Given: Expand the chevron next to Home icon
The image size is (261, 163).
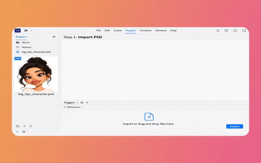Looking at the screenshot, I should [32, 31].
